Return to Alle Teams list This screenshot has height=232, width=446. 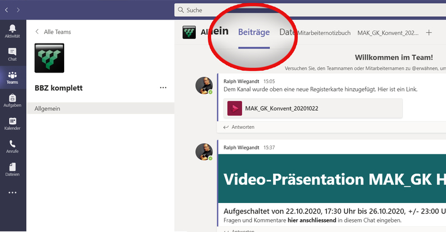coord(53,32)
